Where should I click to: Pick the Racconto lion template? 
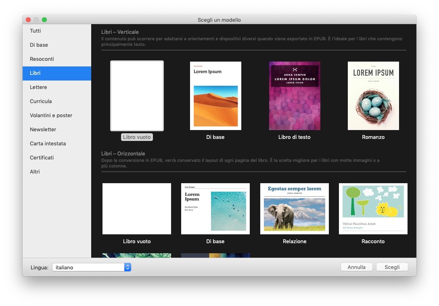click(x=373, y=209)
